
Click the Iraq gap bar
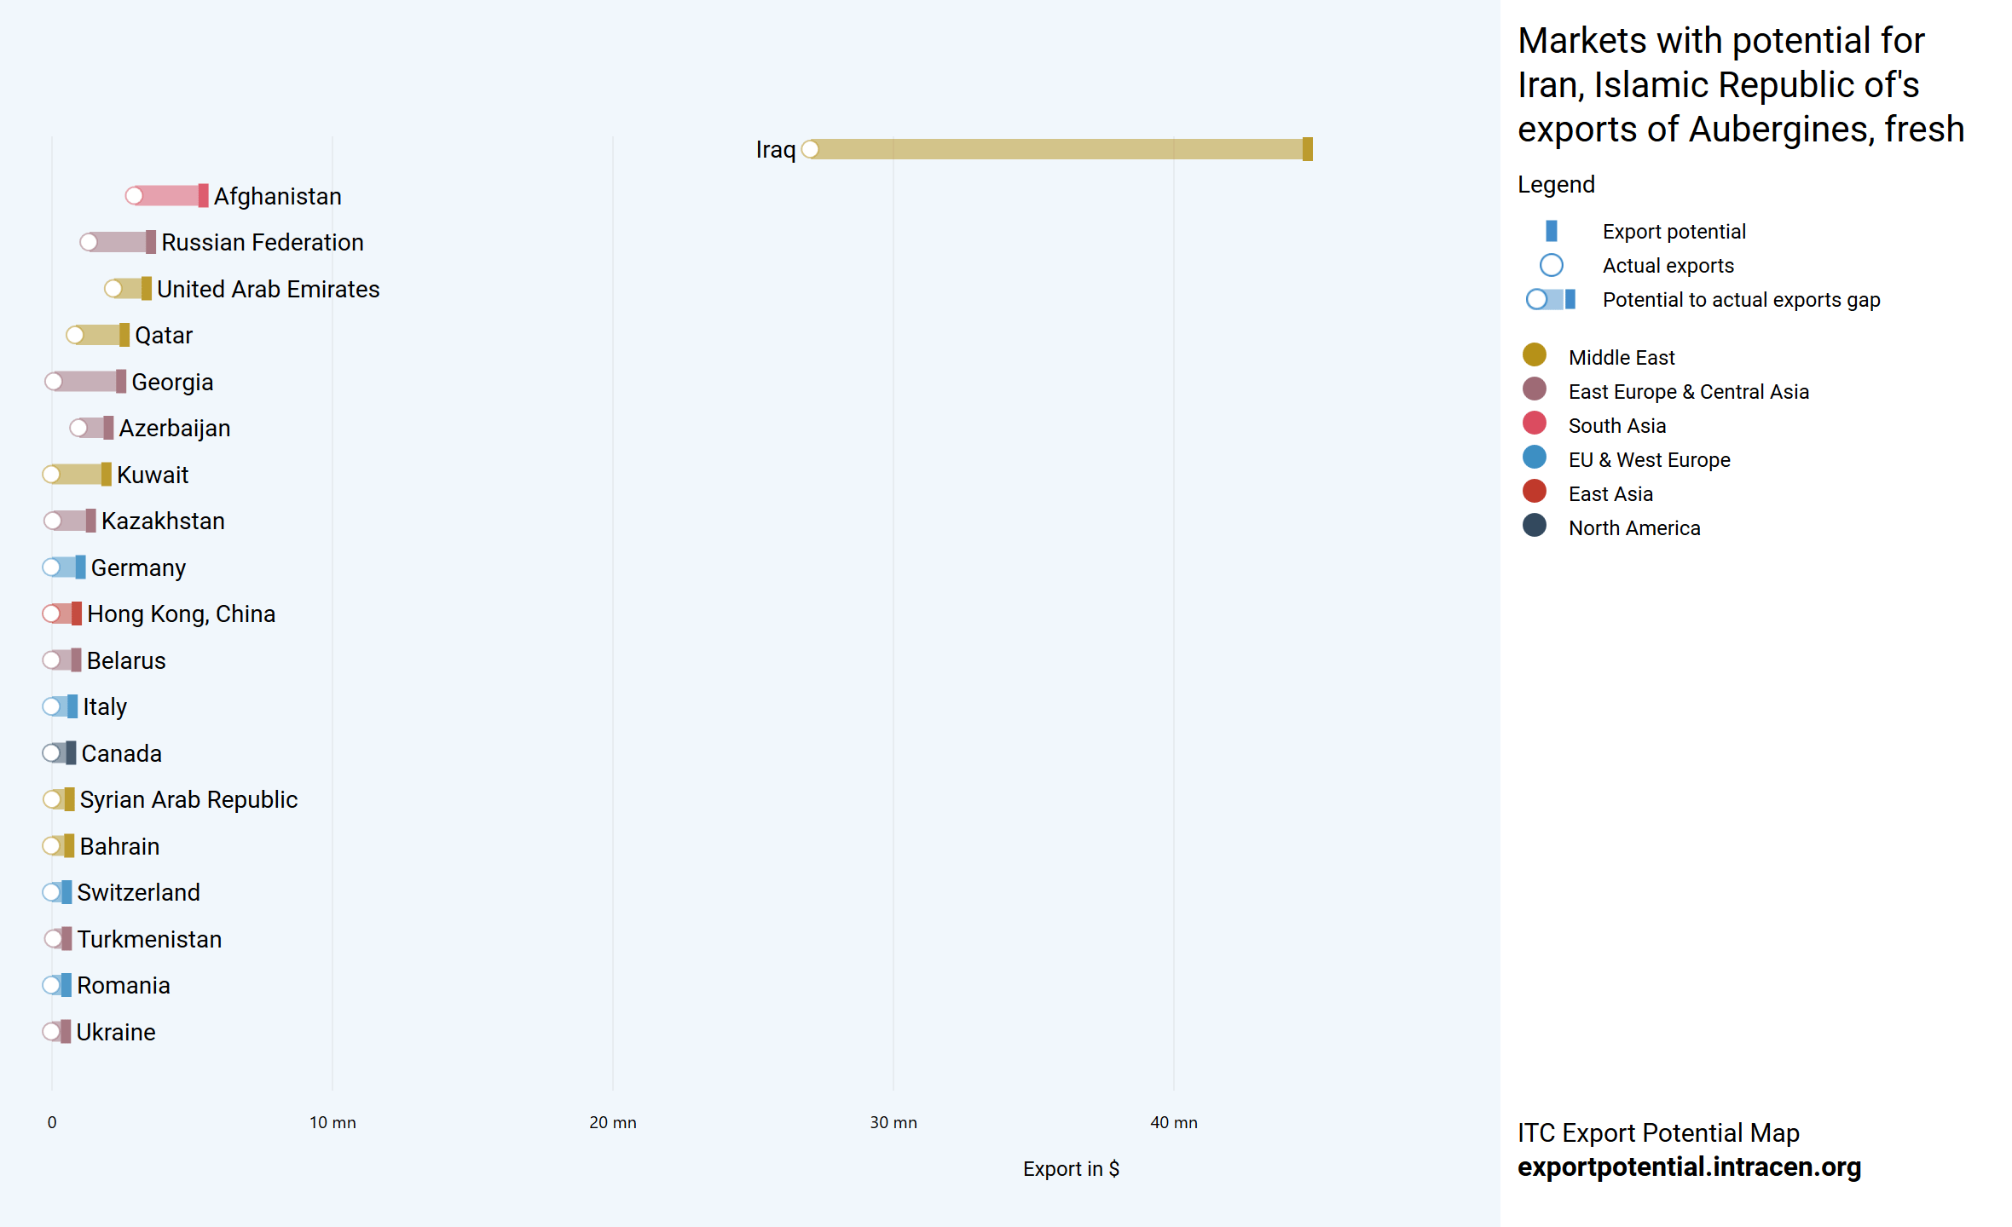pyautogui.click(x=1057, y=150)
